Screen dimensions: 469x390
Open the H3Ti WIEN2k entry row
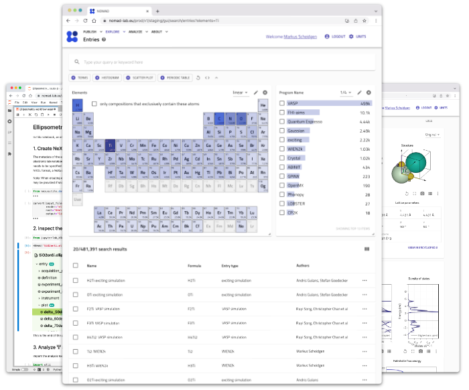coord(222,365)
